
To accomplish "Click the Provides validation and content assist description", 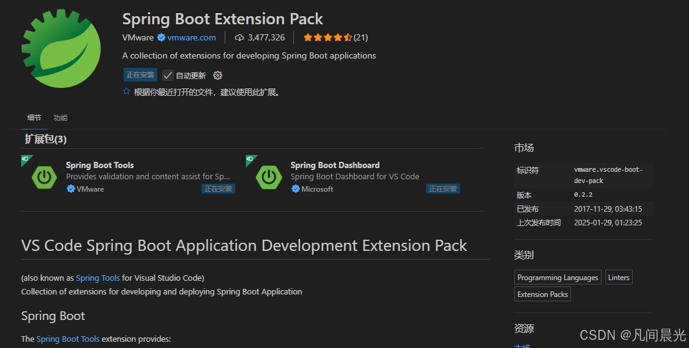I will pos(148,177).
